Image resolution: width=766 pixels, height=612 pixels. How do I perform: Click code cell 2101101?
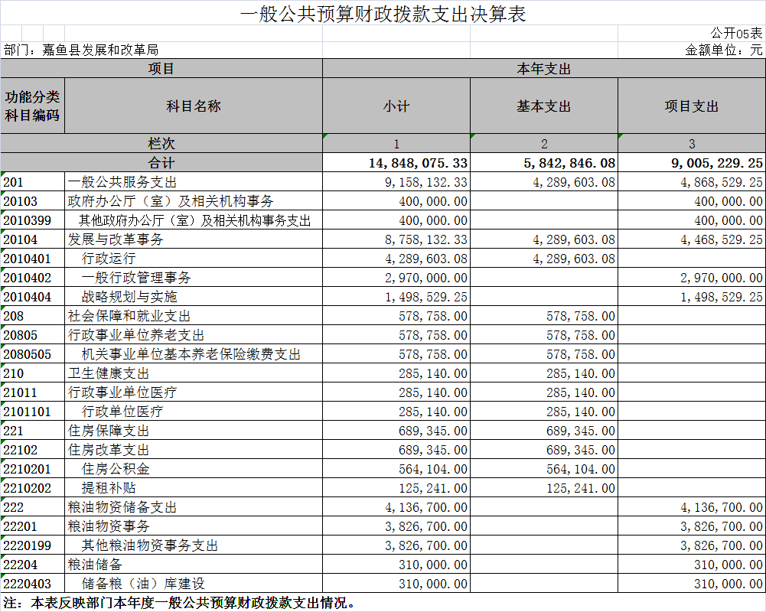(x=32, y=411)
